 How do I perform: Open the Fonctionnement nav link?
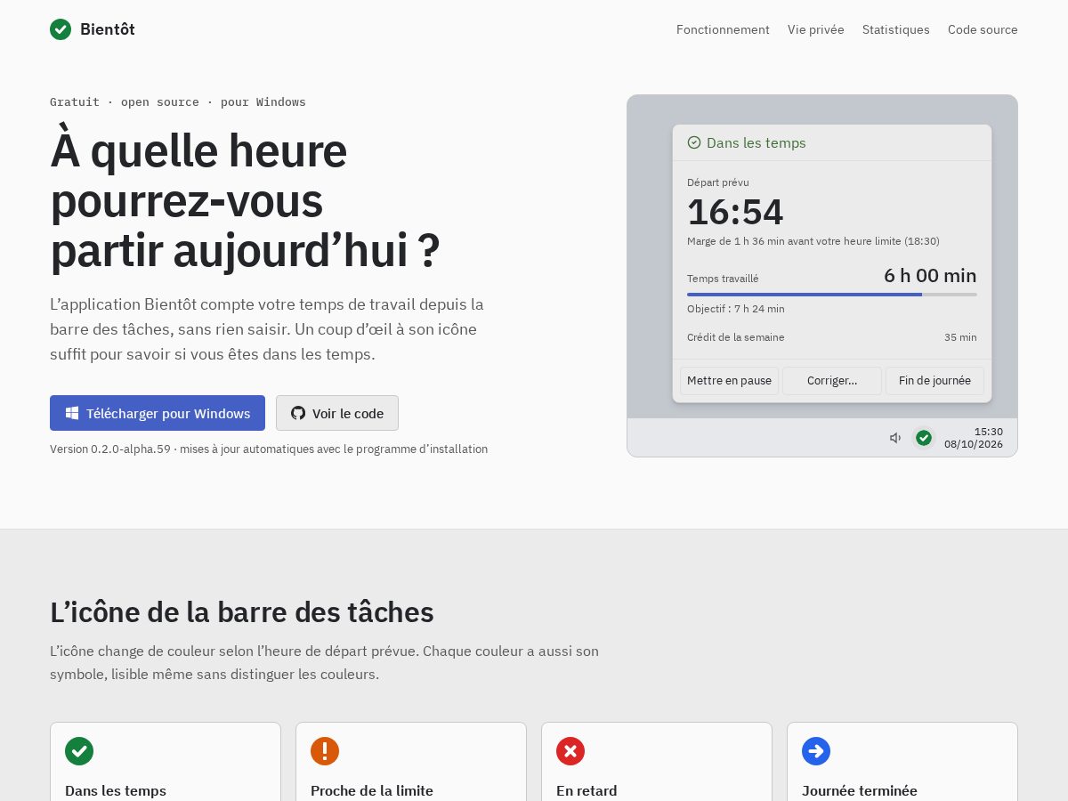pos(723,29)
